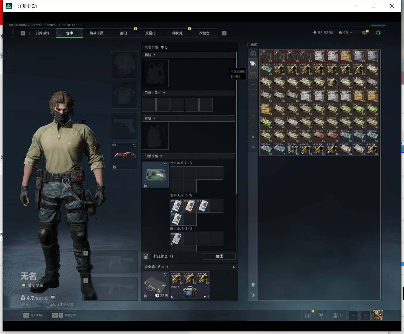Toggle the pin icon on 安全箱 header

coord(233,267)
